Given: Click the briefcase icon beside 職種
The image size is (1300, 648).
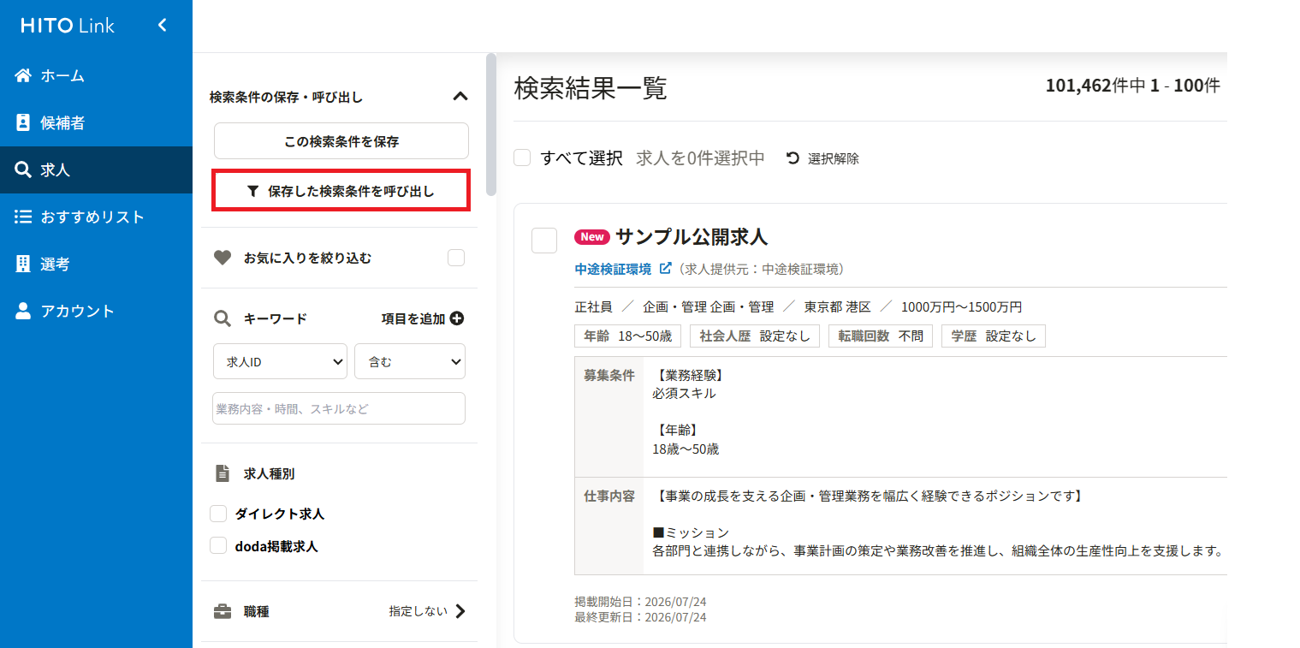Looking at the screenshot, I should coord(223,611).
